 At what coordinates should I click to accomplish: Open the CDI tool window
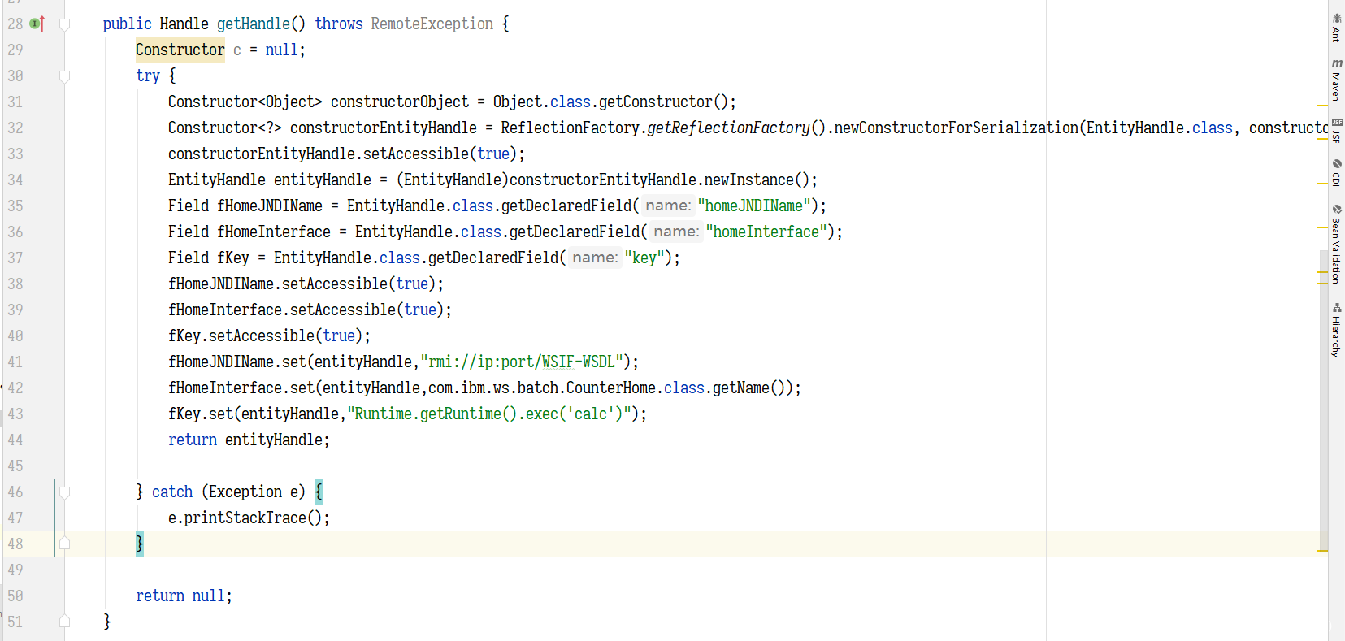[x=1336, y=172]
